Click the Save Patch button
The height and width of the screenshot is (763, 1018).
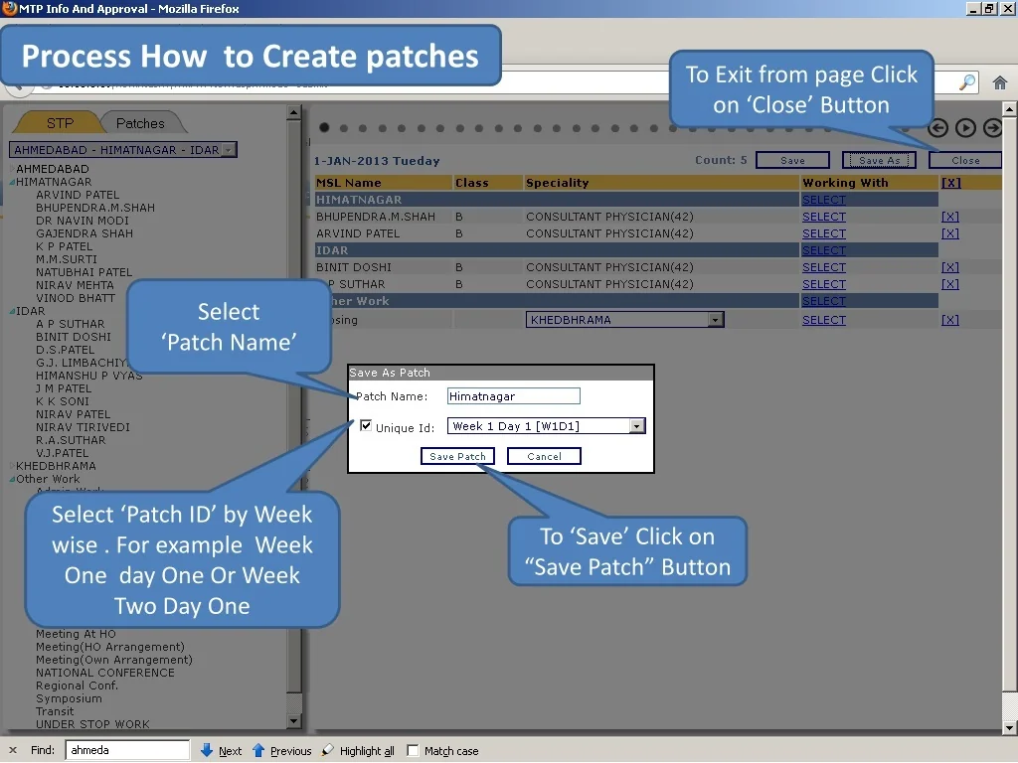pyautogui.click(x=457, y=456)
